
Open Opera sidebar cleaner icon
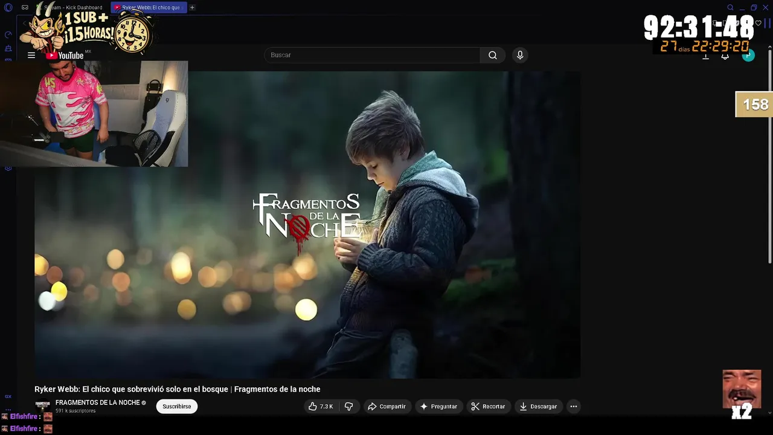pos(8,48)
